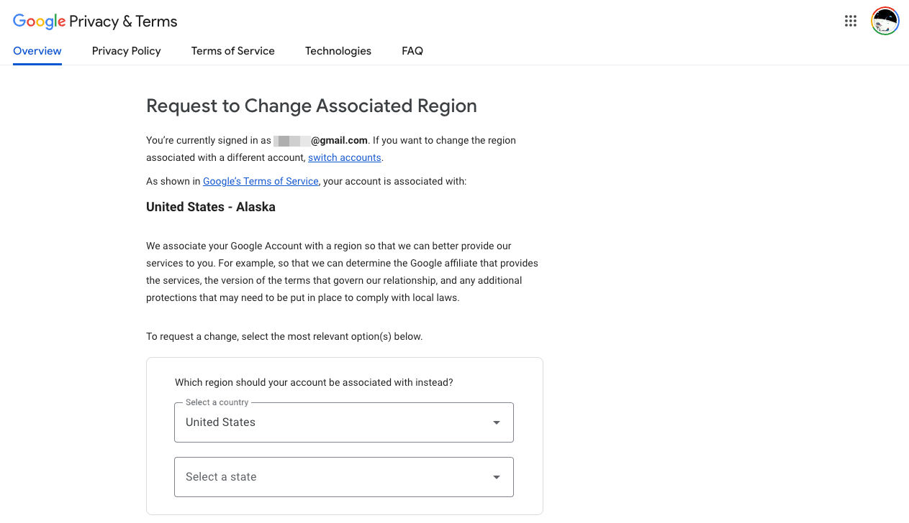The image size is (909, 523).
Task: Go to the Terms of Service tab
Action: point(233,51)
